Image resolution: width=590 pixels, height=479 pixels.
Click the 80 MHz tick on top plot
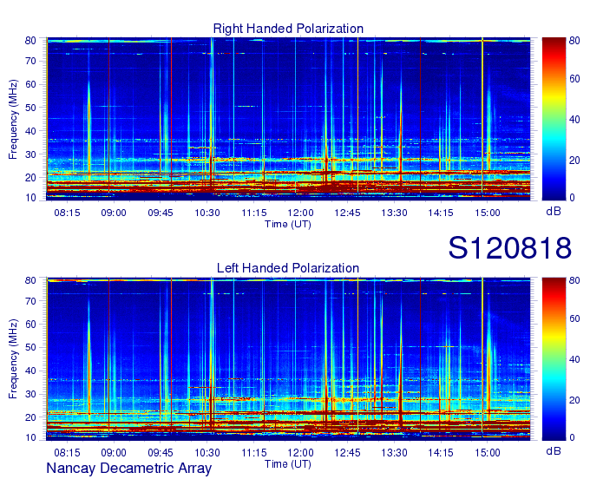tap(30, 40)
